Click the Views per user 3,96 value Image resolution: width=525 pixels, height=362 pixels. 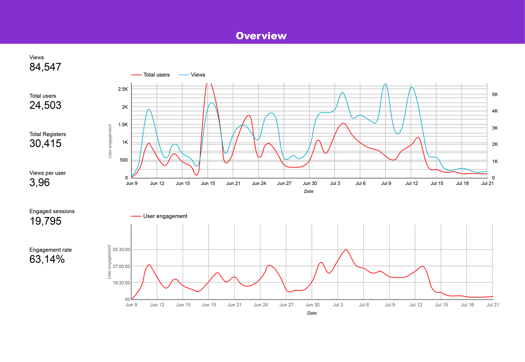click(39, 183)
